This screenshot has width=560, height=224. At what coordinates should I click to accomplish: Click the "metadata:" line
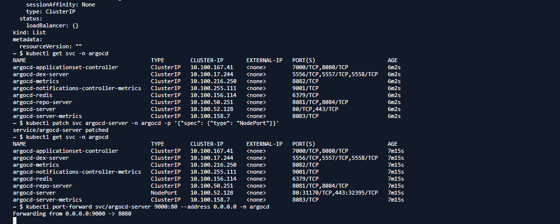tap(27, 39)
